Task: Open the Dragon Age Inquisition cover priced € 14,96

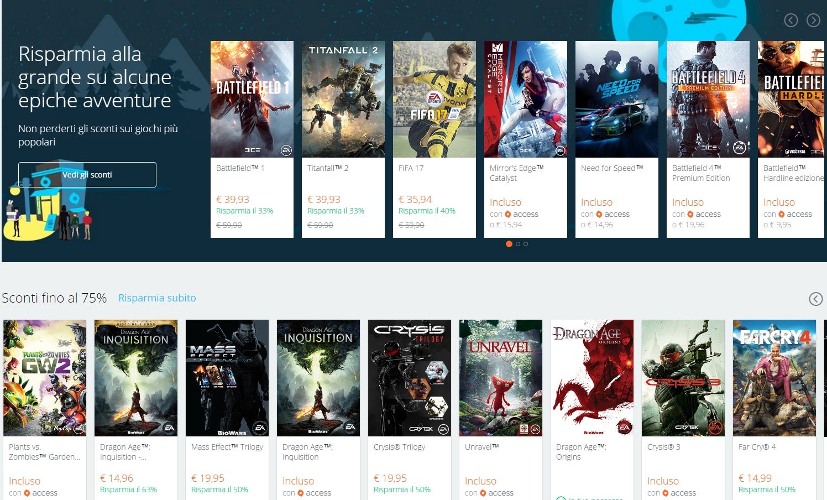Action: click(x=136, y=378)
